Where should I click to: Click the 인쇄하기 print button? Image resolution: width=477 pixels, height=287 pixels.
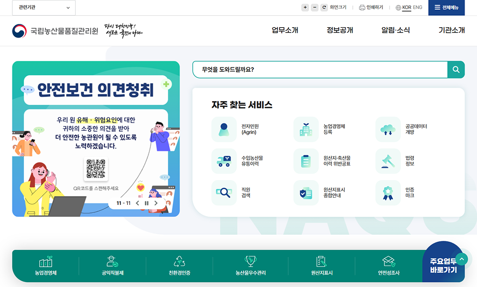[x=371, y=8]
